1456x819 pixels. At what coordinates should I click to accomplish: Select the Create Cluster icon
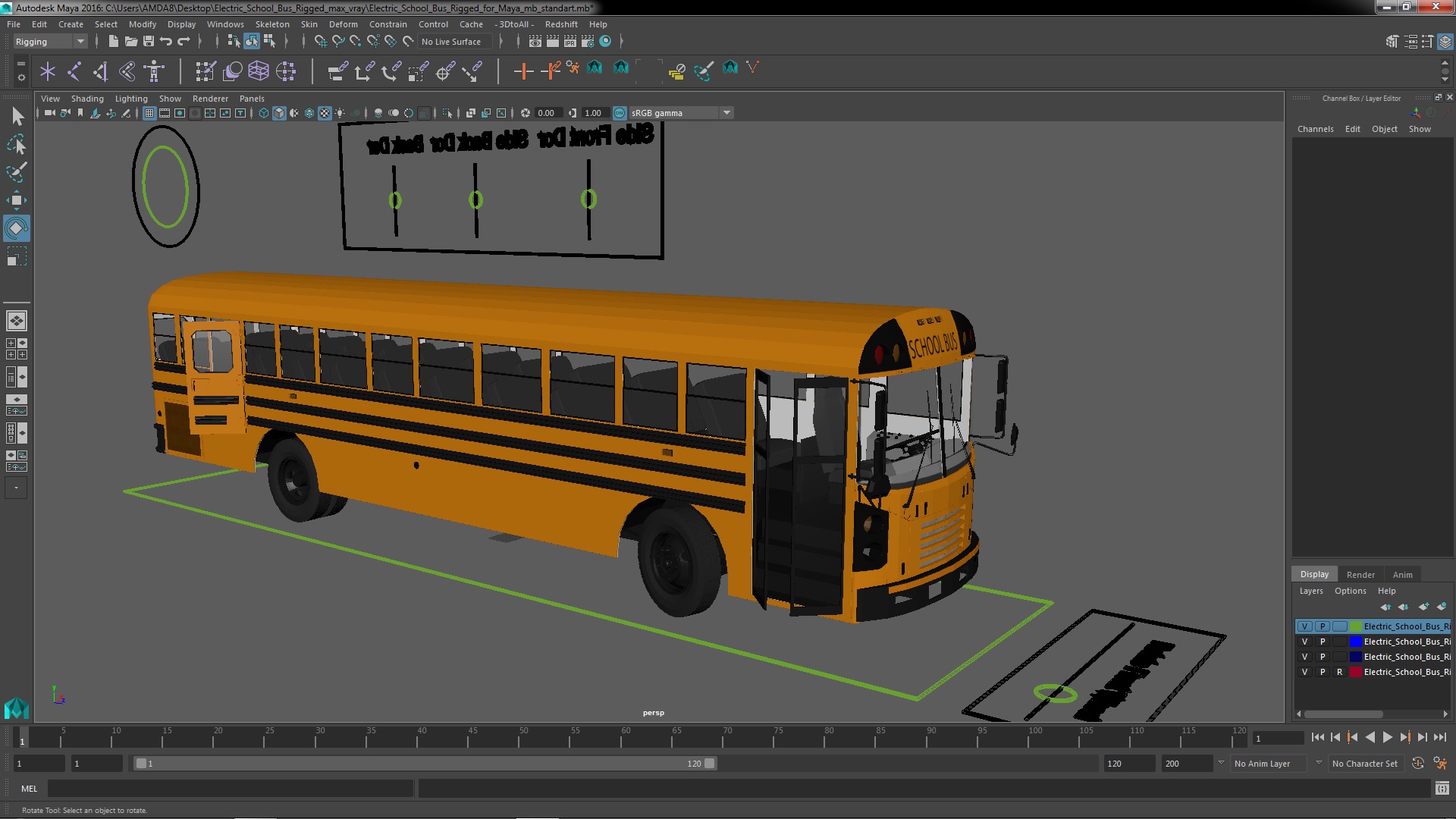coord(286,71)
